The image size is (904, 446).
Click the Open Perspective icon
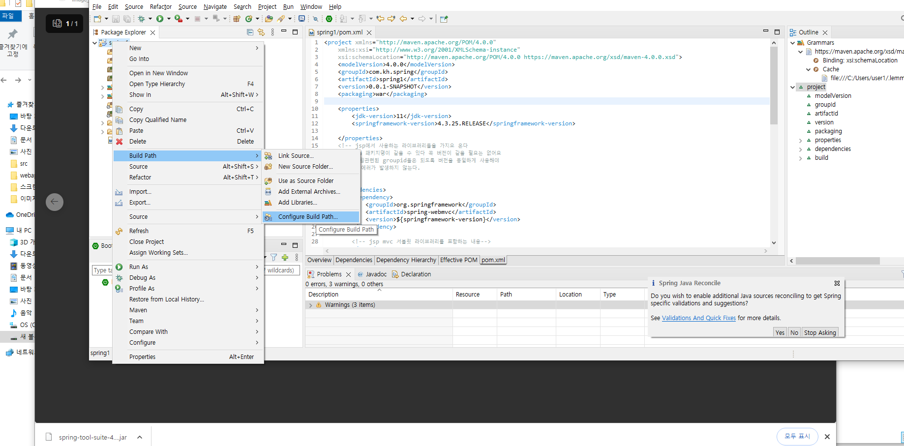(444, 19)
